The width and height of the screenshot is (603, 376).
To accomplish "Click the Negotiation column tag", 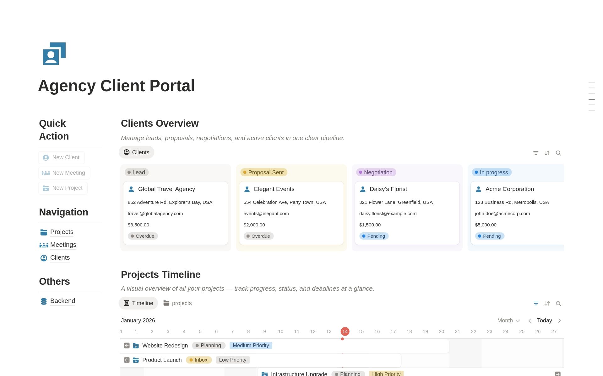I will point(376,172).
